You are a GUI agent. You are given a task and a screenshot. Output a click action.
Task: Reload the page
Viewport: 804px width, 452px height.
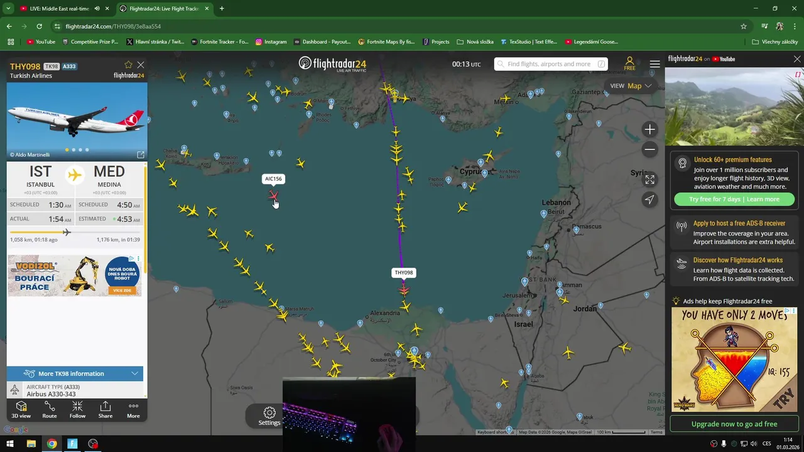click(x=39, y=26)
